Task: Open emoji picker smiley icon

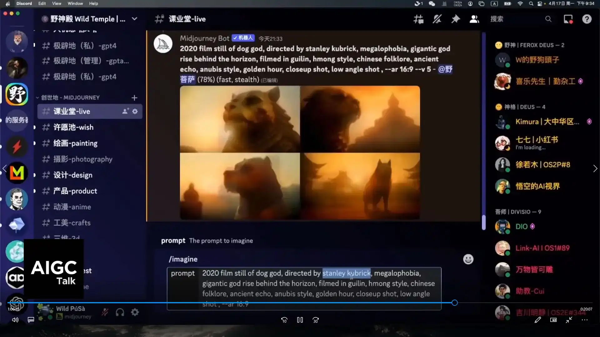Action: click(x=468, y=259)
